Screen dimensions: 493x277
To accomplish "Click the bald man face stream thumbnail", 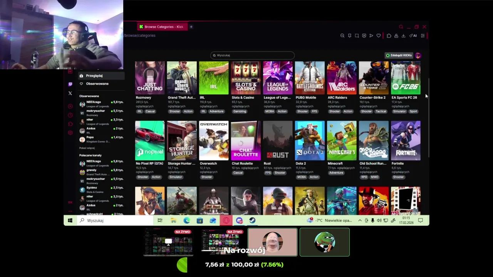I will (x=273, y=242).
